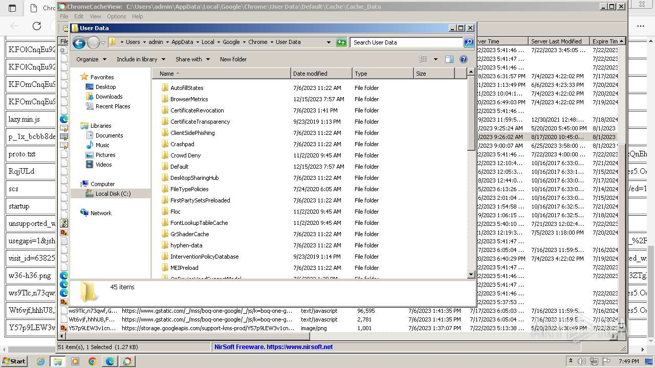
Task: Select Music library
Action: [x=102, y=145]
